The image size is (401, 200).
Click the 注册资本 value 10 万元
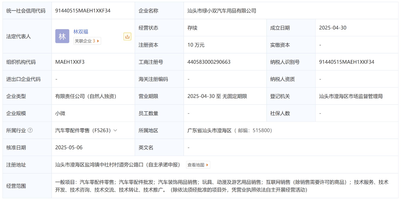[196, 45]
